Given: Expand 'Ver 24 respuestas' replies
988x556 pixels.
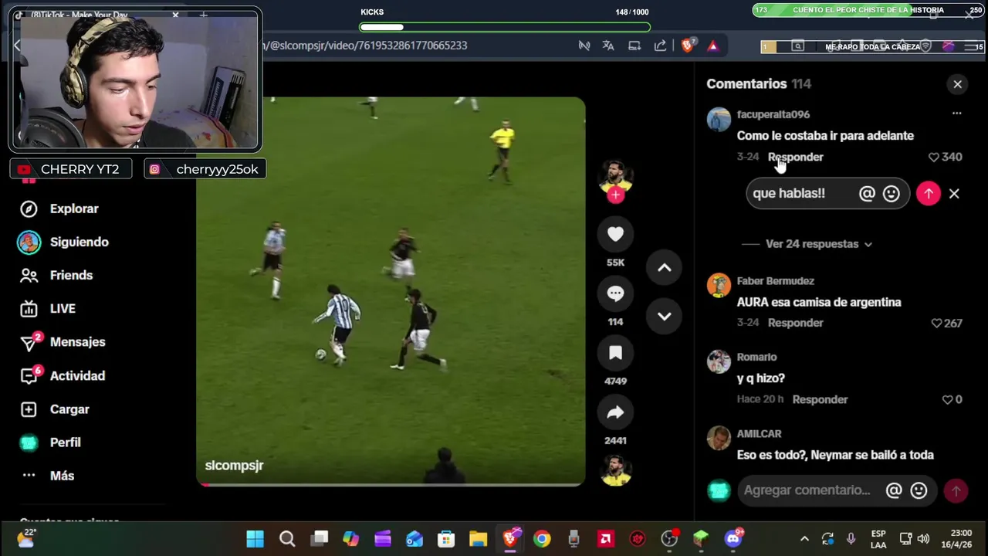Looking at the screenshot, I should pyautogui.click(x=818, y=244).
